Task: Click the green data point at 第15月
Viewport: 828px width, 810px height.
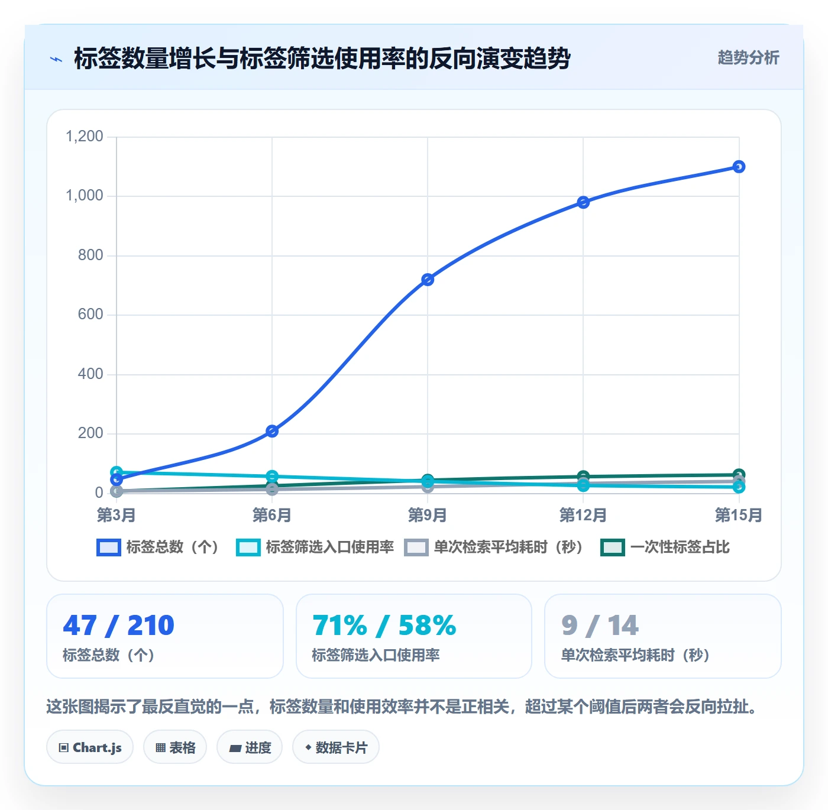Action: (739, 474)
